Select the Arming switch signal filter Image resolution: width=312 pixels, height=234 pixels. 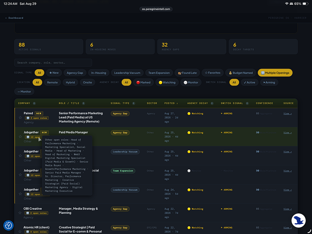coord(269,82)
